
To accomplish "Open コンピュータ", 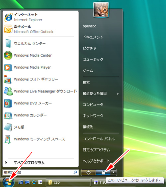I will (93, 104).
